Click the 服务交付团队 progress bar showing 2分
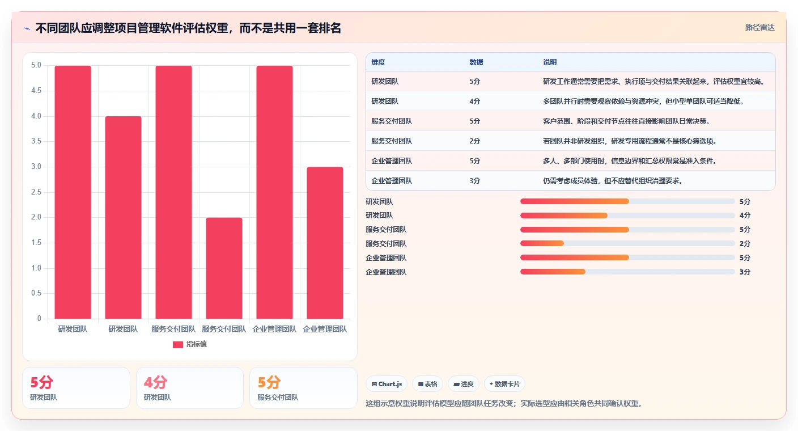 coord(627,244)
